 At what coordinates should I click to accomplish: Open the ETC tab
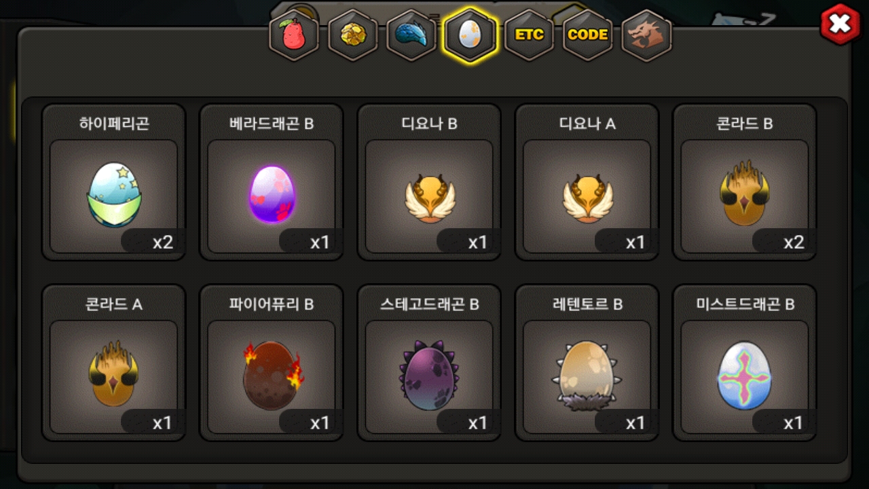[529, 35]
